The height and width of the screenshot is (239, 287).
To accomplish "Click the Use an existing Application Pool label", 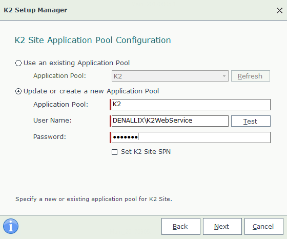I will pos(77,63).
